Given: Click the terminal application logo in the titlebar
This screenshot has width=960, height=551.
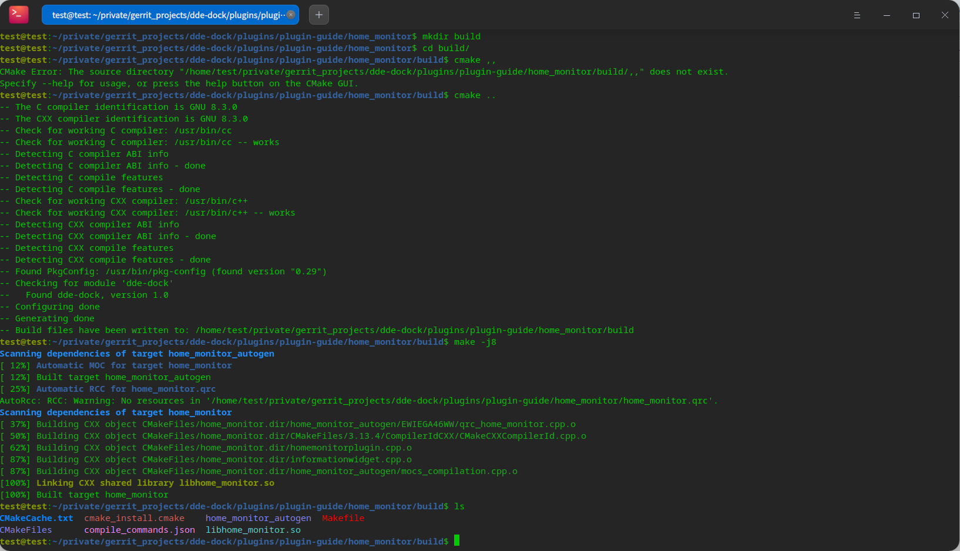Looking at the screenshot, I should [x=18, y=15].
